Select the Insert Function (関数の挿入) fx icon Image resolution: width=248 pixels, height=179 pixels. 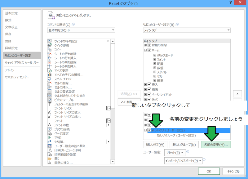coord(50,163)
